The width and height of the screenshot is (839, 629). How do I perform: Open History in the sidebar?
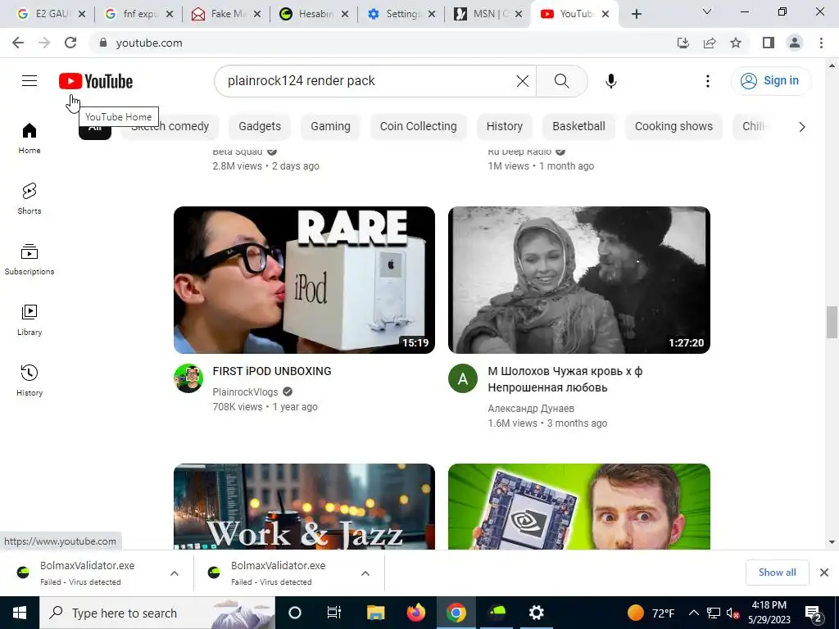pos(29,380)
